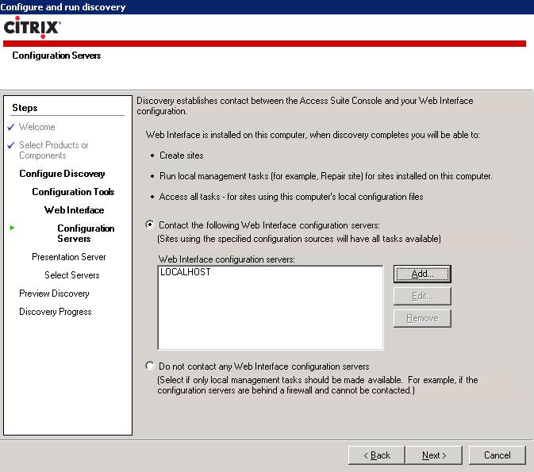Click the Web Interface step
This screenshot has width=534, height=472.
point(74,210)
